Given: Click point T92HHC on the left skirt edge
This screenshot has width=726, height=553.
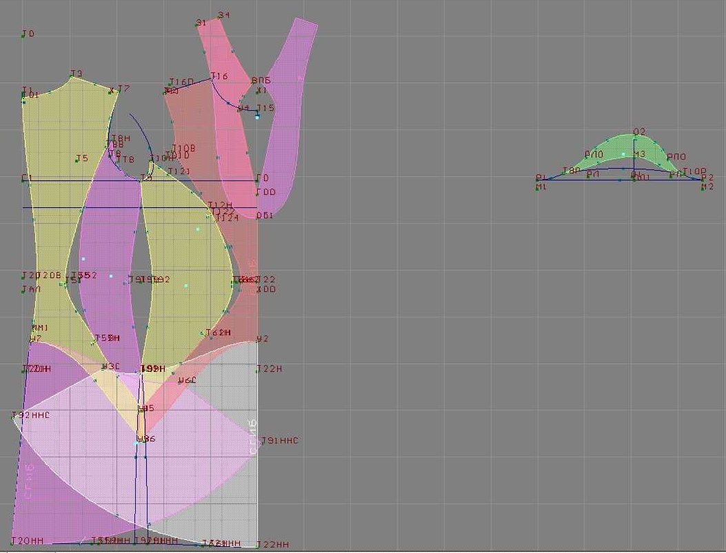Looking at the screenshot, I should pyautogui.click(x=14, y=417).
